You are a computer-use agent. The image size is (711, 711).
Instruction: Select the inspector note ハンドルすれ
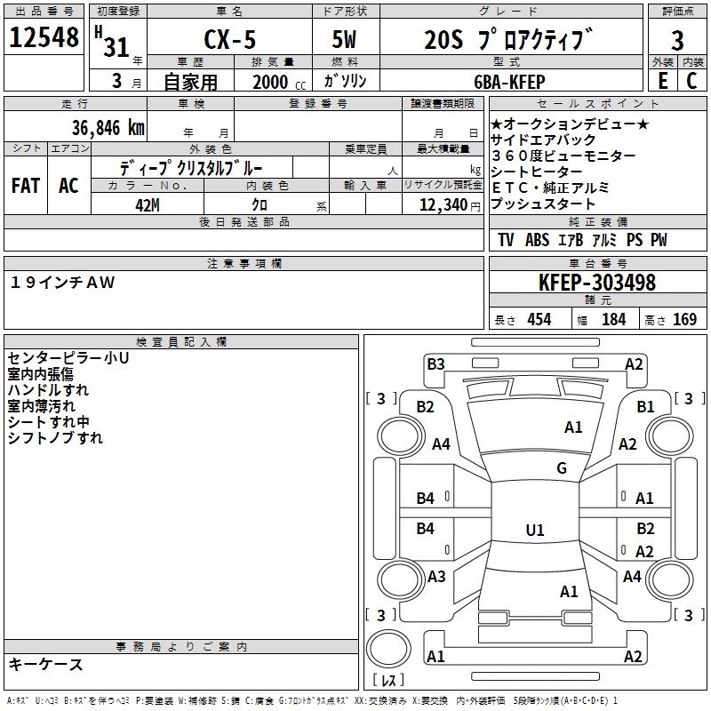coord(48,390)
